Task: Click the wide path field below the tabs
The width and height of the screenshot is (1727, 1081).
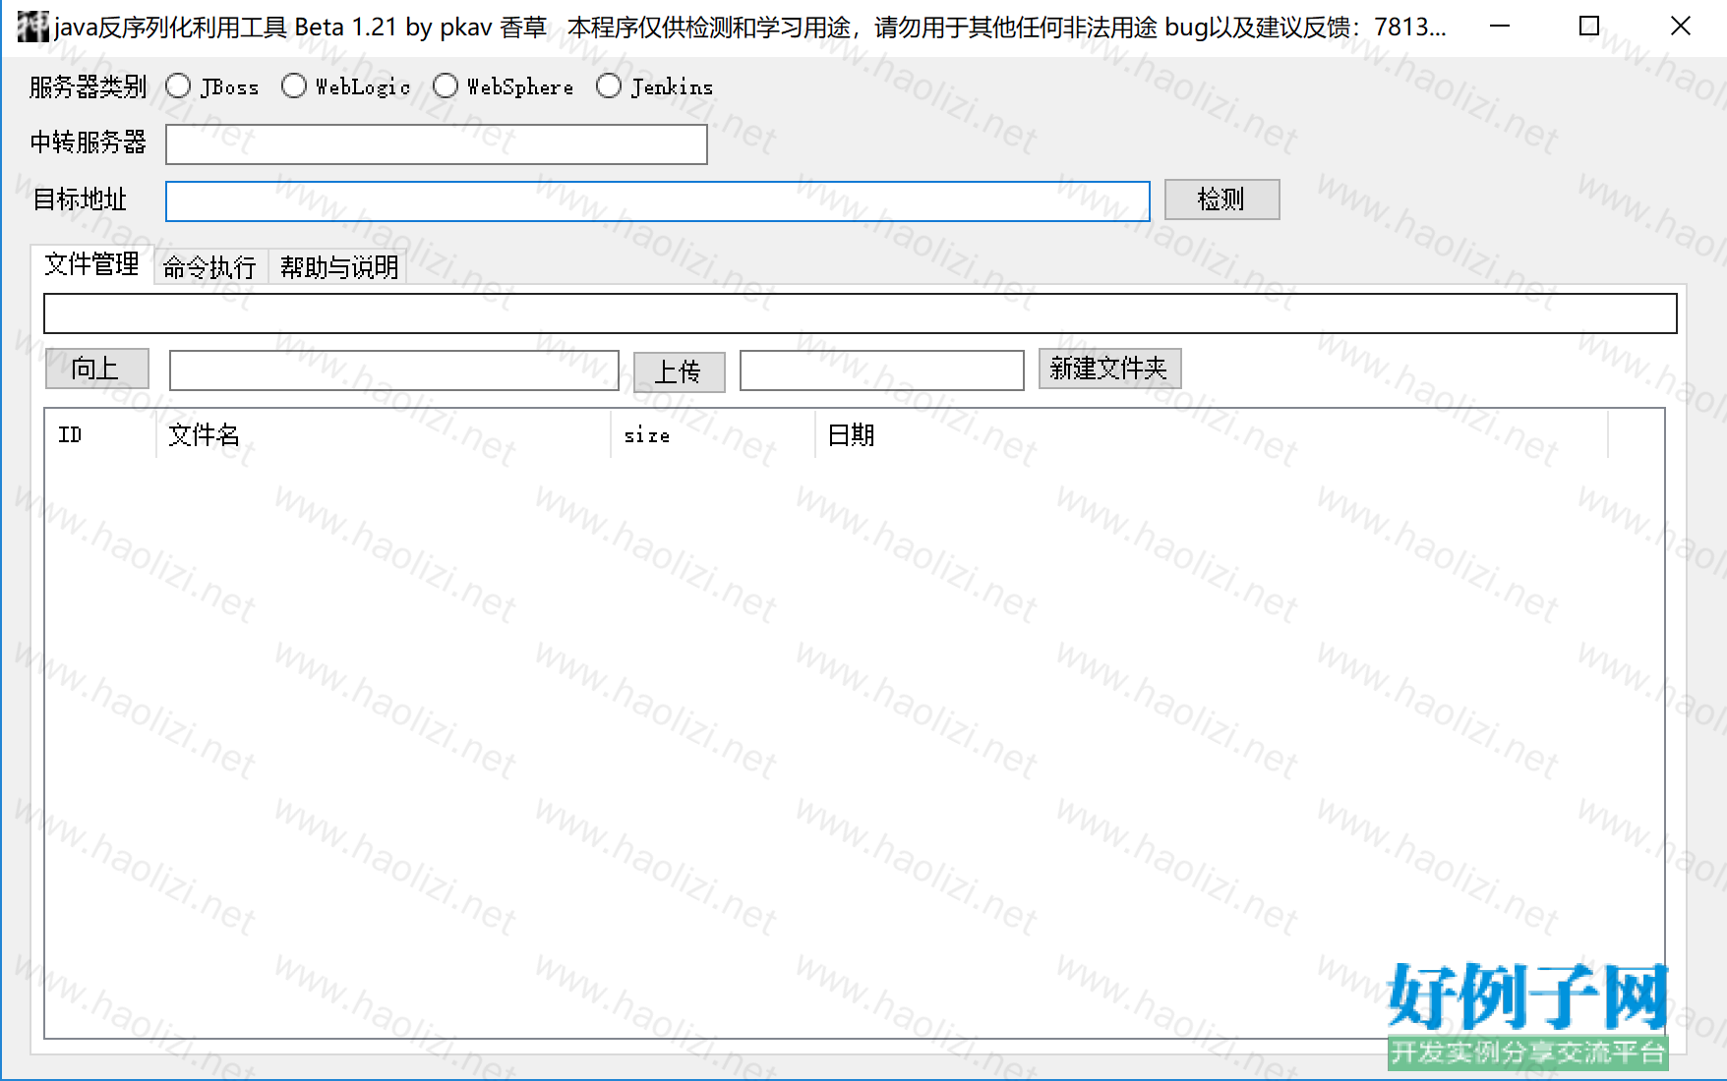Action: coord(860,313)
